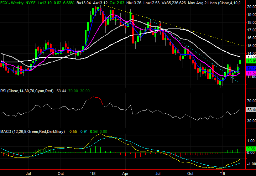Click the red overbought RSI peak segment
Viewport: 256px width, 176px height.
[94, 98]
